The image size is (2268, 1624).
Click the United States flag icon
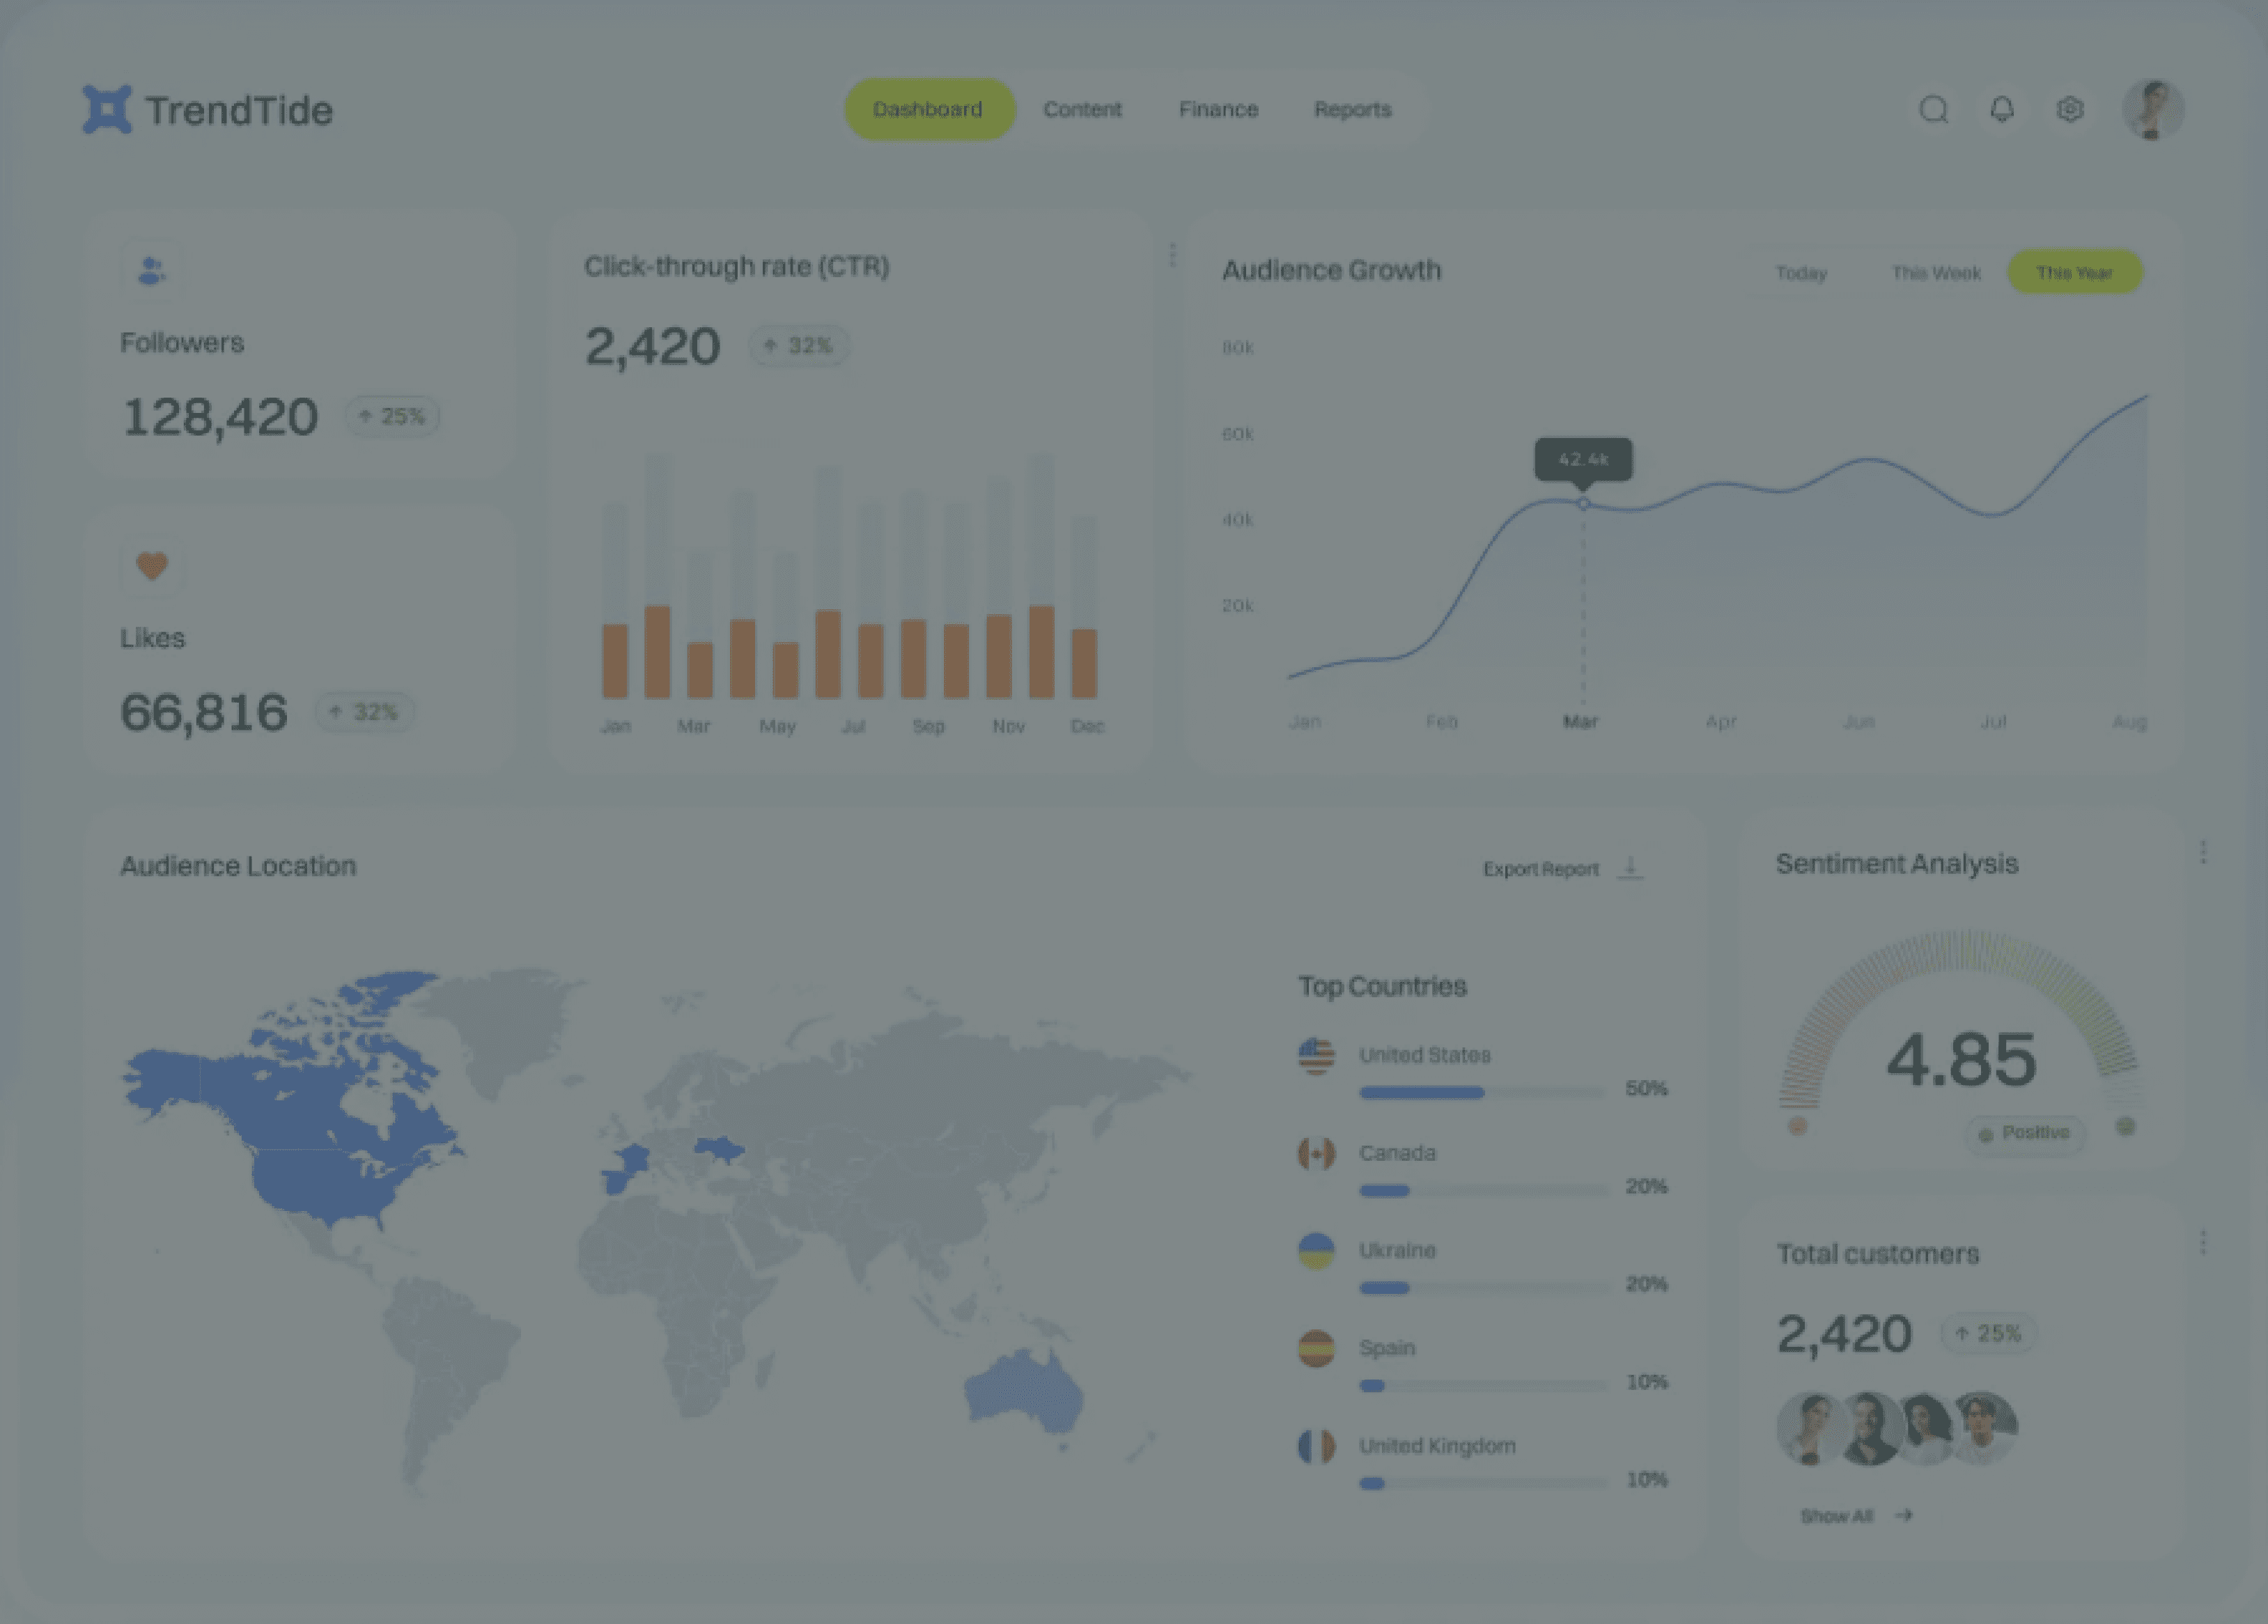coord(1316,1056)
